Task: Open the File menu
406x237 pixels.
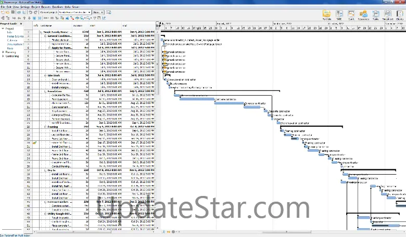Action: (x=3, y=7)
